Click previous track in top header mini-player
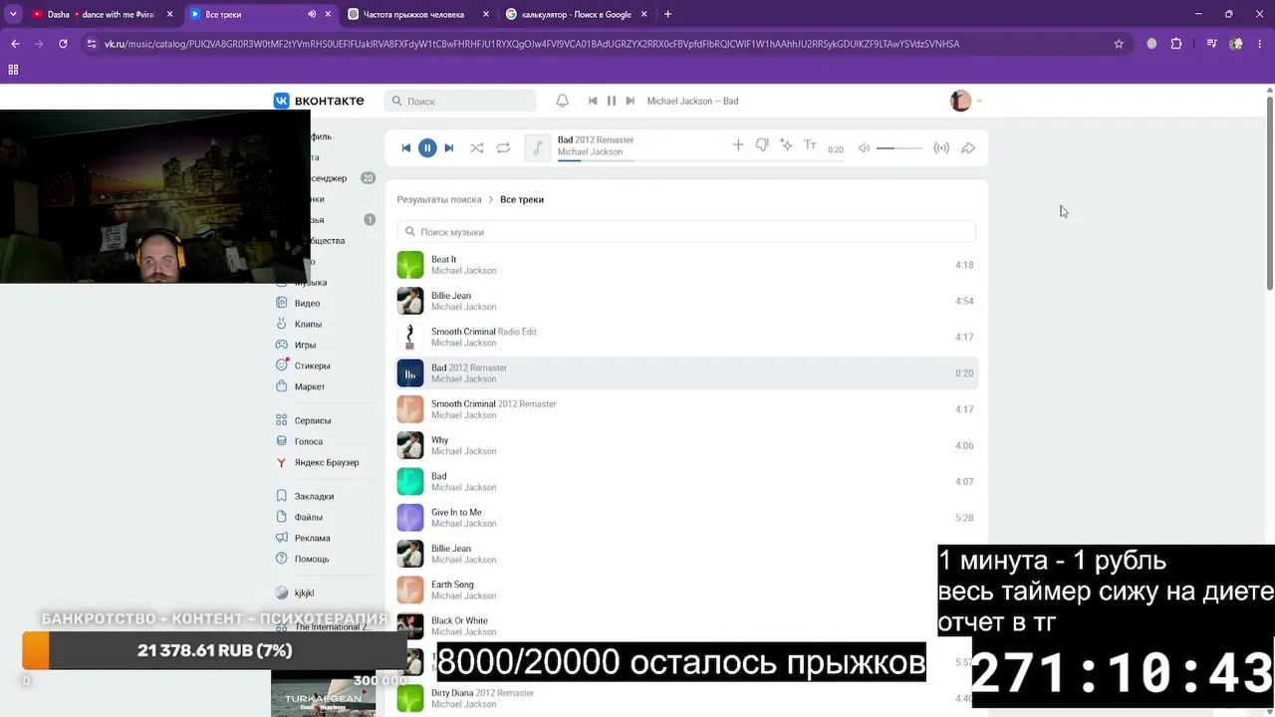The width and height of the screenshot is (1275, 717). click(593, 101)
